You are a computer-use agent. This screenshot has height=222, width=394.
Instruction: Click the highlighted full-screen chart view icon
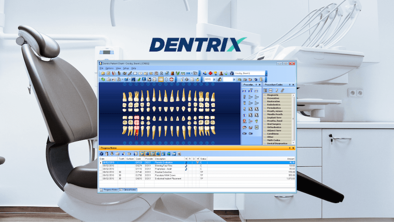coord(161,79)
